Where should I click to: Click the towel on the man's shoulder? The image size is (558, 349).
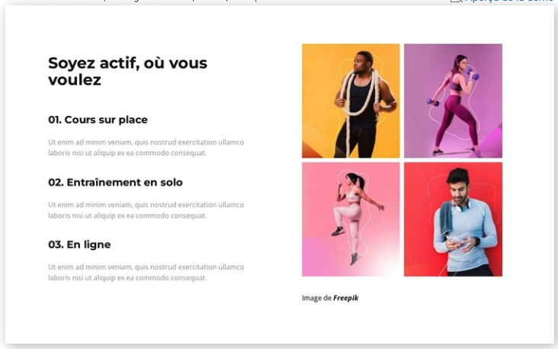coord(446,217)
